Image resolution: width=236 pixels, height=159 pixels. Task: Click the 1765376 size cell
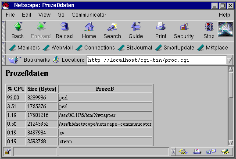[42, 106]
